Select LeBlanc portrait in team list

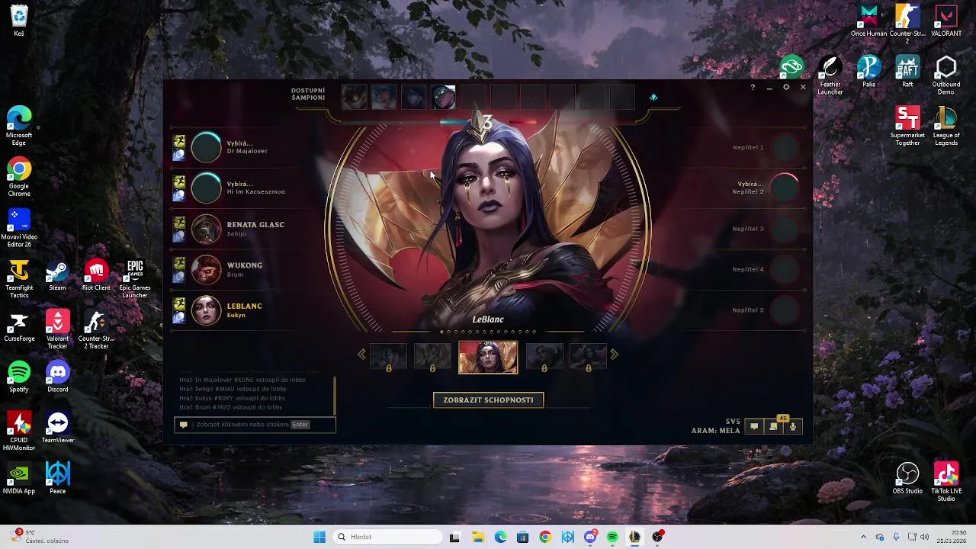click(206, 310)
